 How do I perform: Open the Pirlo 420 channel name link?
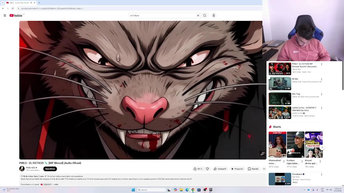click(30, 168)
